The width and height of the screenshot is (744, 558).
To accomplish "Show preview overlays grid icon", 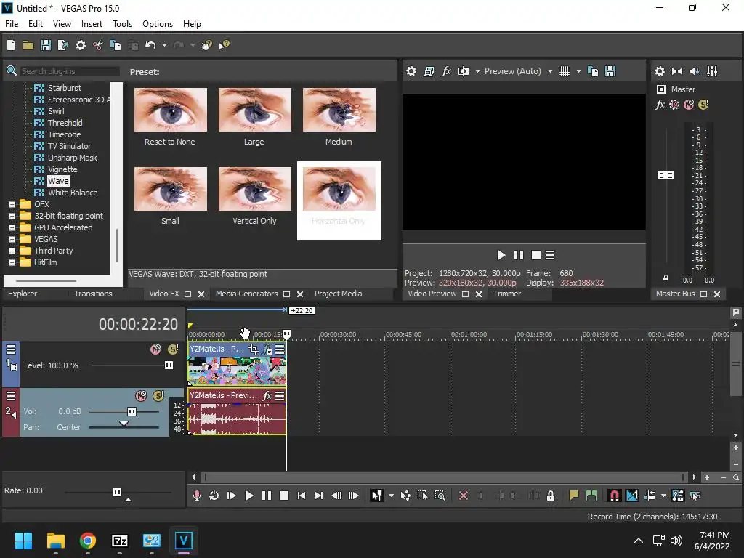I will (x=564, y=71).
